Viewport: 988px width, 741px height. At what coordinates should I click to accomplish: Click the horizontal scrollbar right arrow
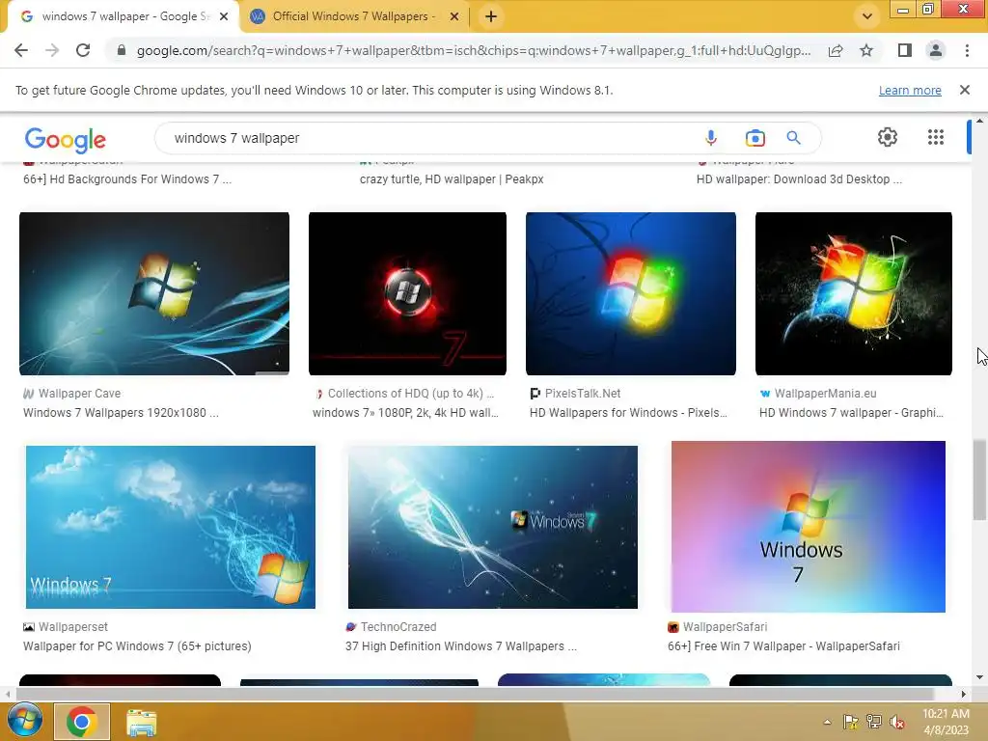coord(964,695)
